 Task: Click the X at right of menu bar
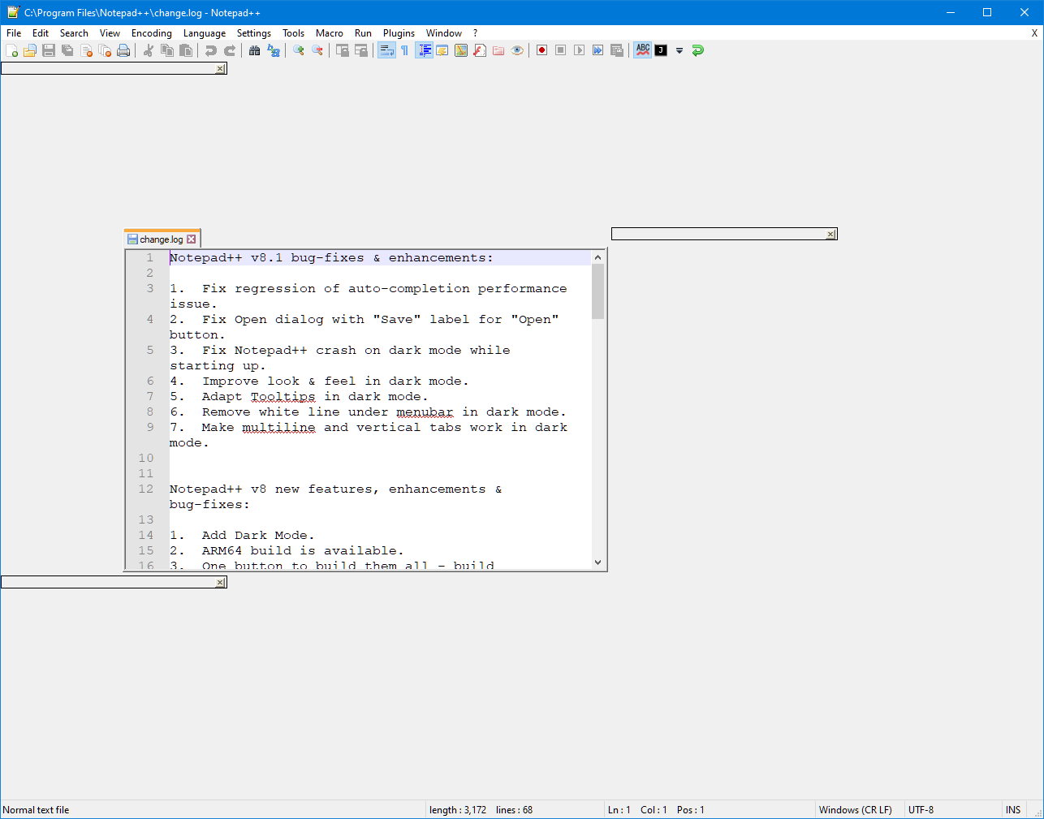pyautogui.click(x=1034, y=33)
